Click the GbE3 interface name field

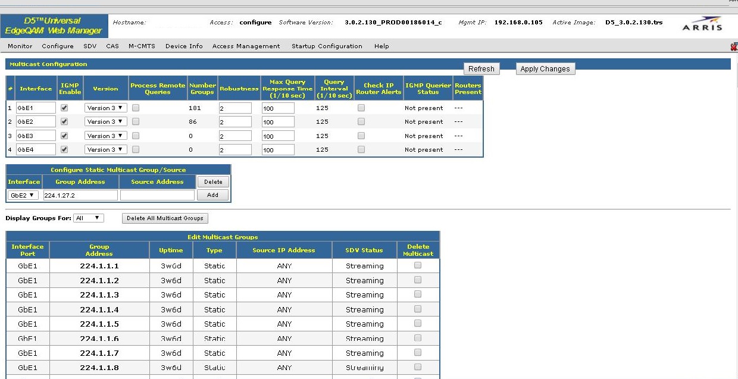click(x=36, y=136)
